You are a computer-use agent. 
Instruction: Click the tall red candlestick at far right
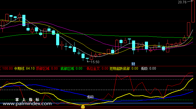point(193,11)
